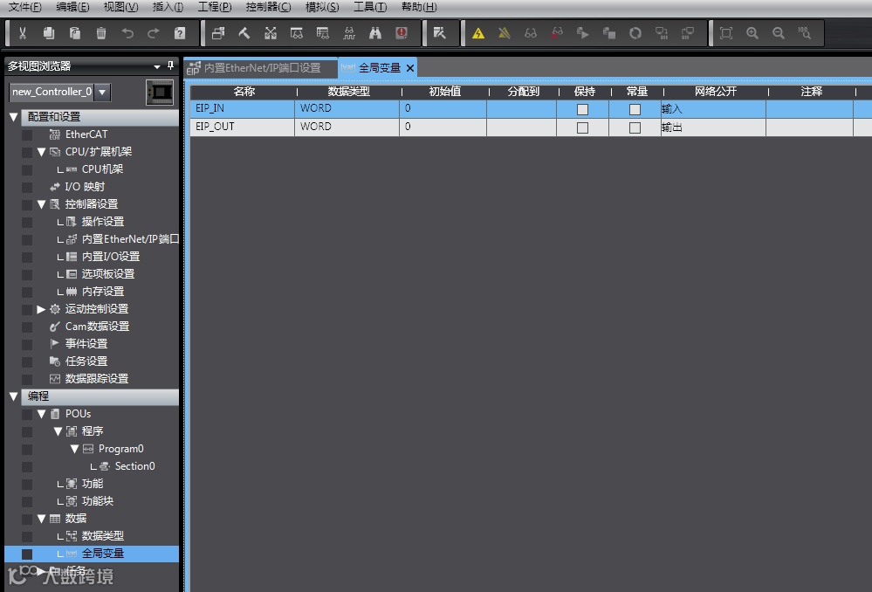Open the new_Controller_0 dropdown arrow
The width and height of the screenshot is (872, 592).
pyautogui.click(x=102, y=92)
